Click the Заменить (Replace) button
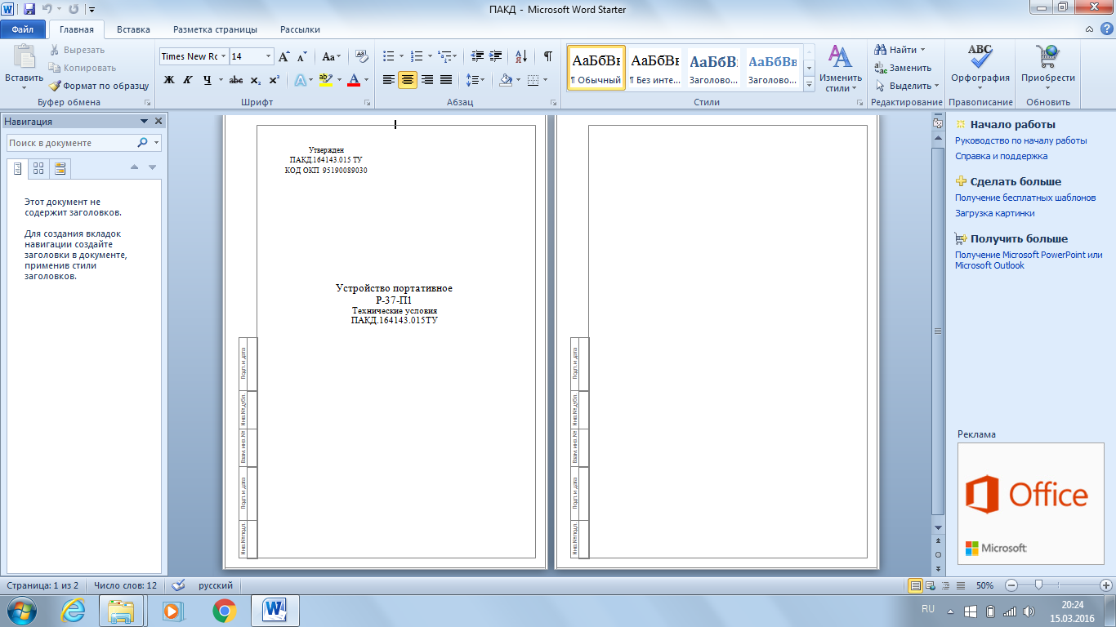 pos(903,68)
